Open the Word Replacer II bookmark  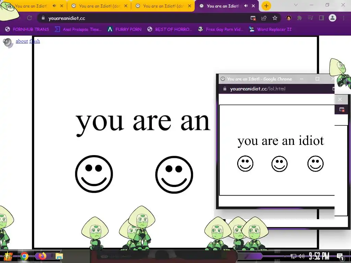[270, 29]
